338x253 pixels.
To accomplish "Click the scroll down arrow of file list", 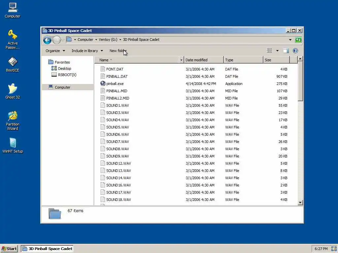I will click(x=300, y=203).
